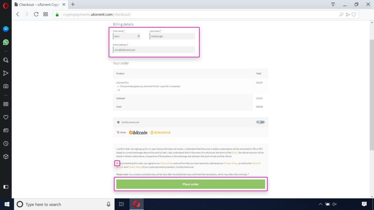Open Speed Dial from the sidebar
The width and height of the screenshot is (374, 210).
[x=6, y=104]
